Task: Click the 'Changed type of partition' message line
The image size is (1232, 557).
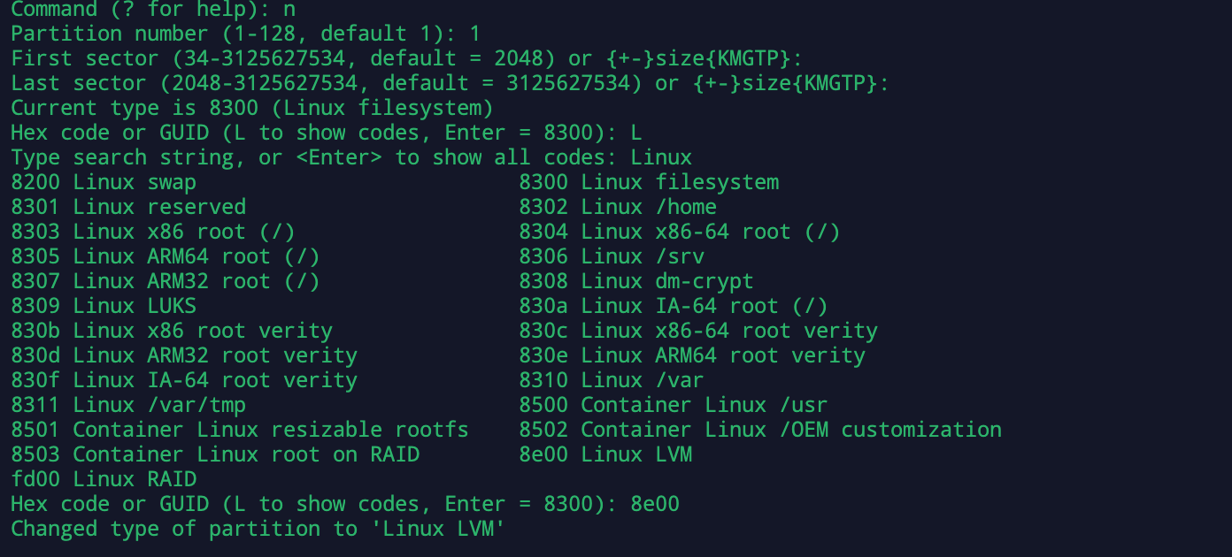Action: [258, 529]
